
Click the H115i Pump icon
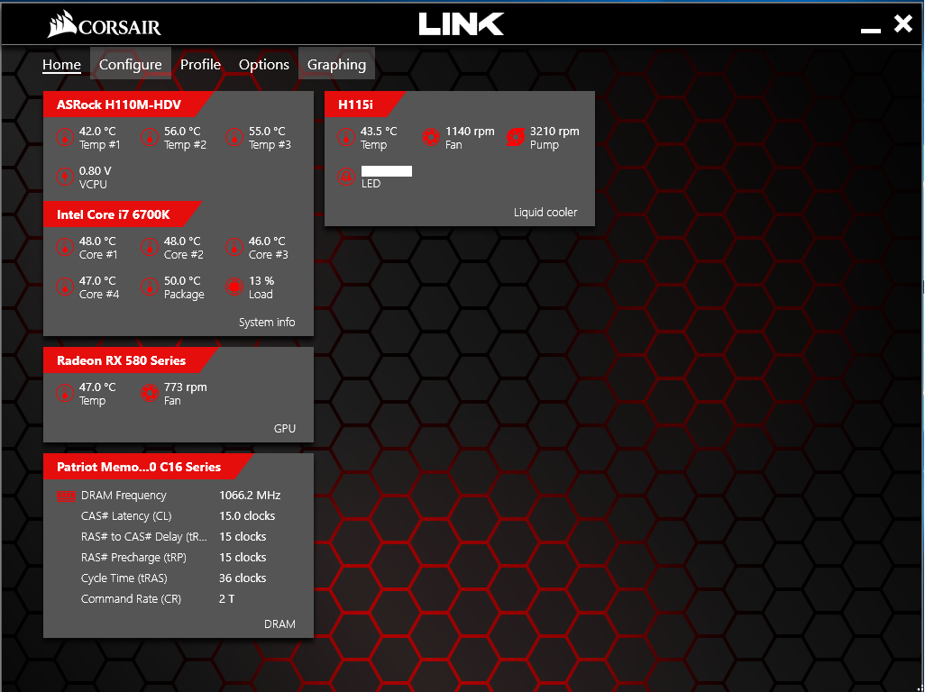(x=516, y=138)
